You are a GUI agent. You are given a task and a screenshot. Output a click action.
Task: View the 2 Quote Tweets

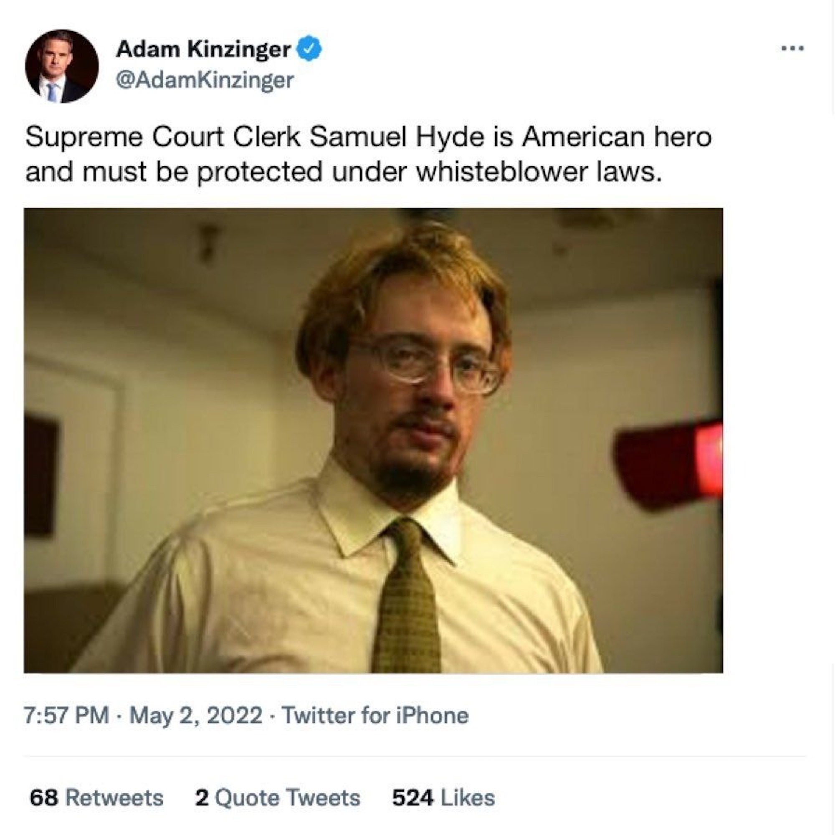pyautogui.click(x=278, y=798)
